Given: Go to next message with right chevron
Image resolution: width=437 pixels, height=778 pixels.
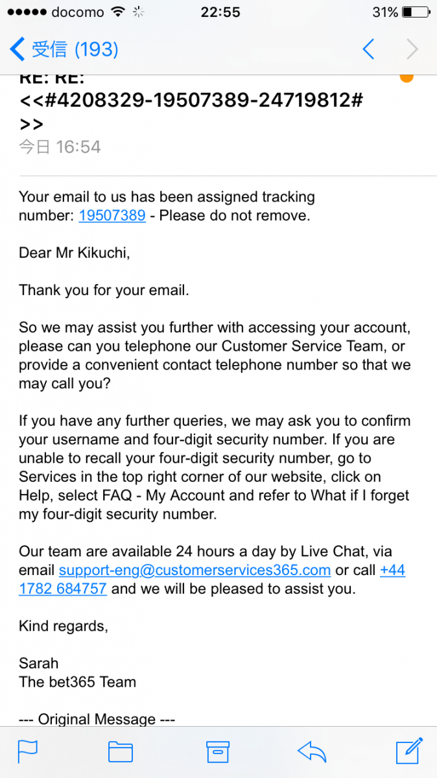Looking at the screenshot, I should pos(412,49).
